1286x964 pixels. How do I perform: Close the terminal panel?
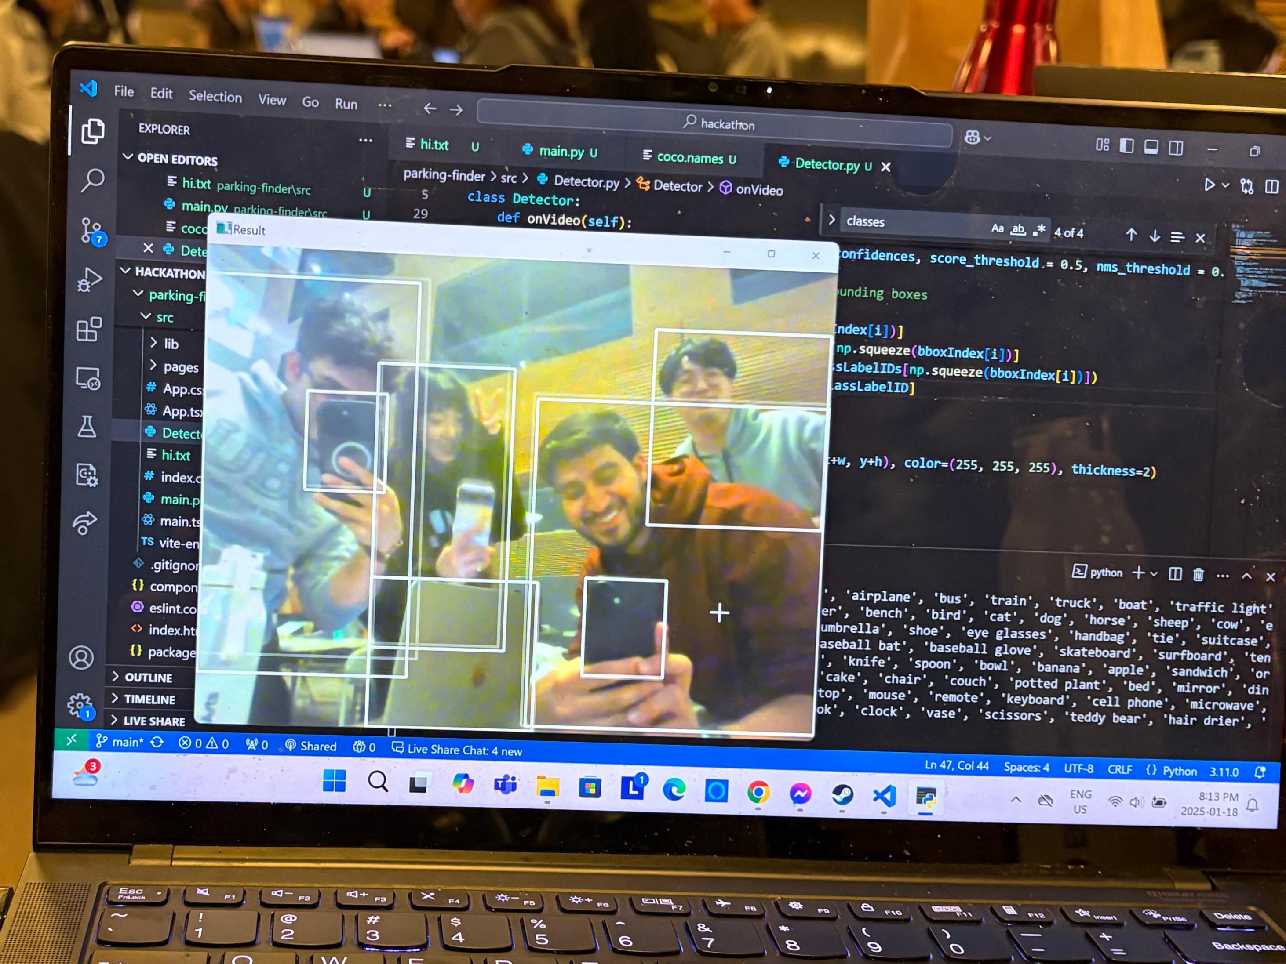point(1270,577)
